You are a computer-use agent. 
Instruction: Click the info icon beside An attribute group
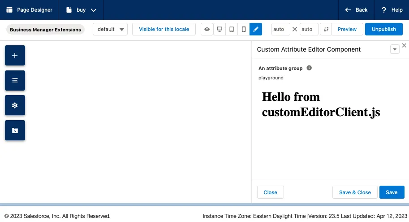click(309, 68)
